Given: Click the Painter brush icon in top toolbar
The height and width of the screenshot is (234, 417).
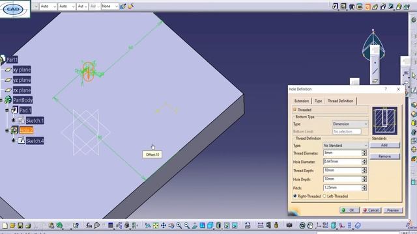Looking at the screenshot, I should [x=131, y=6].
